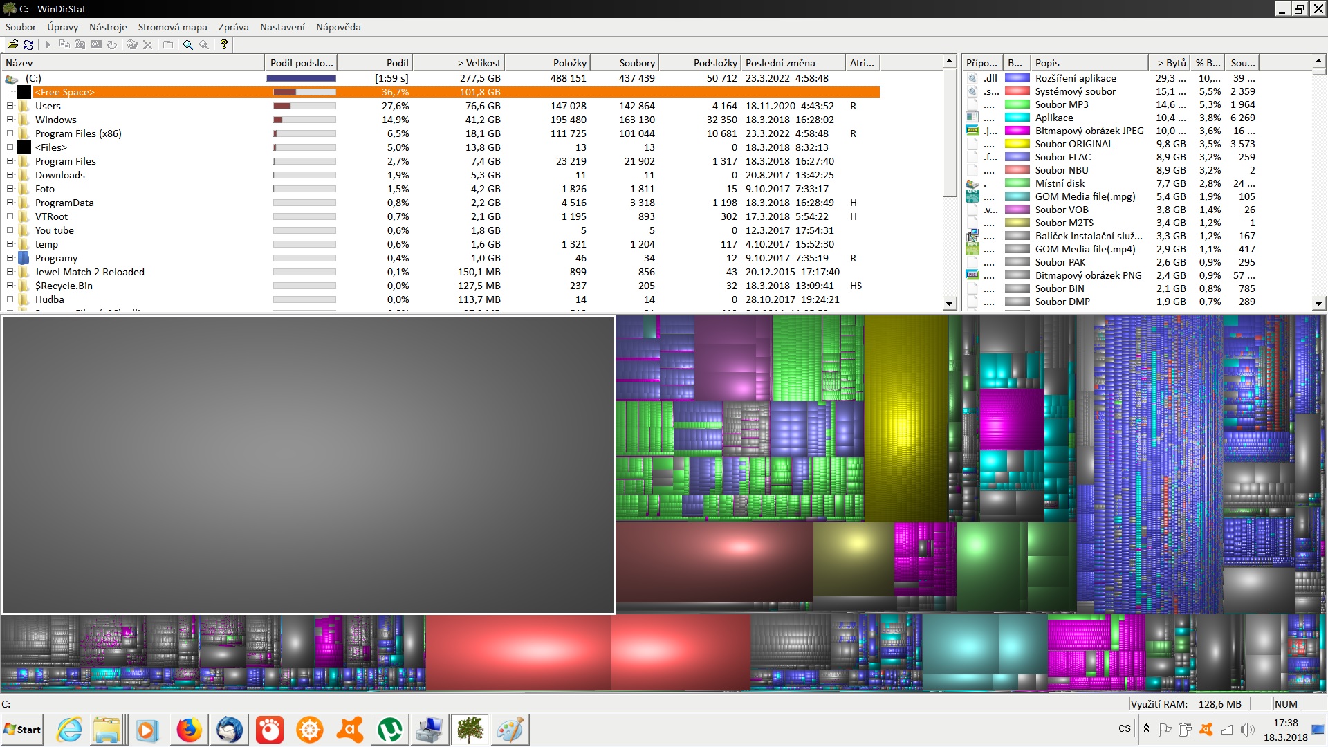Click the Delete to Recycle Bin icon
Screen dimensions: 1328x747
click(131, 44)
